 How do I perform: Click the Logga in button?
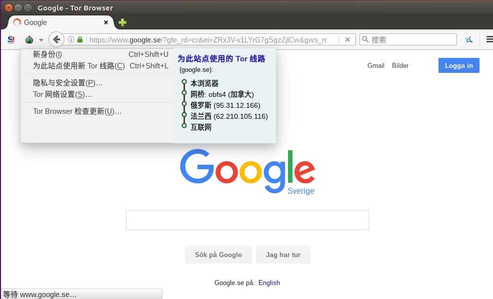click(x=458, y=65)
